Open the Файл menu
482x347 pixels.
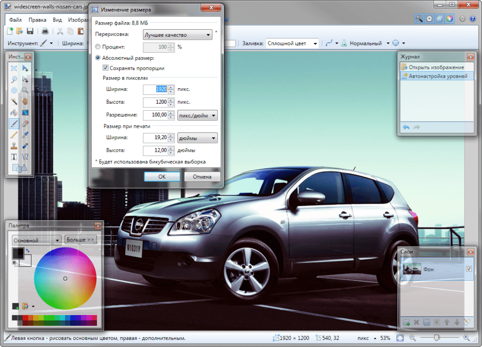point(15,20)
